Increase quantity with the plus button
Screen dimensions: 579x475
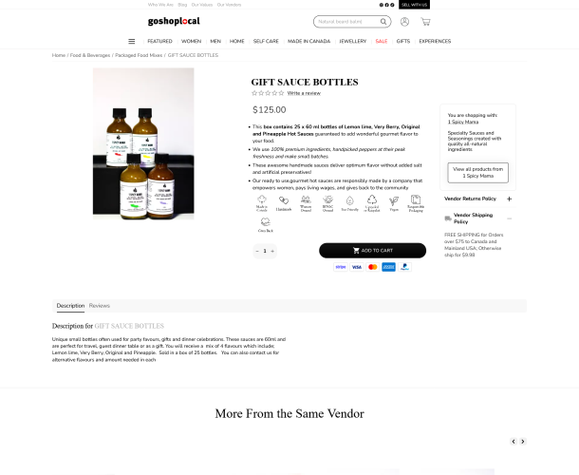point(272,251)
